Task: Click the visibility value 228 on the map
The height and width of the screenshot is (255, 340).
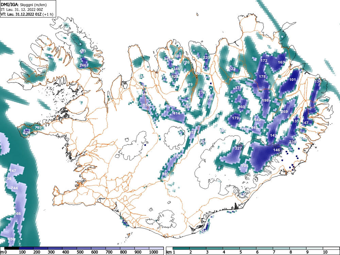Action: tap(27, 132)
